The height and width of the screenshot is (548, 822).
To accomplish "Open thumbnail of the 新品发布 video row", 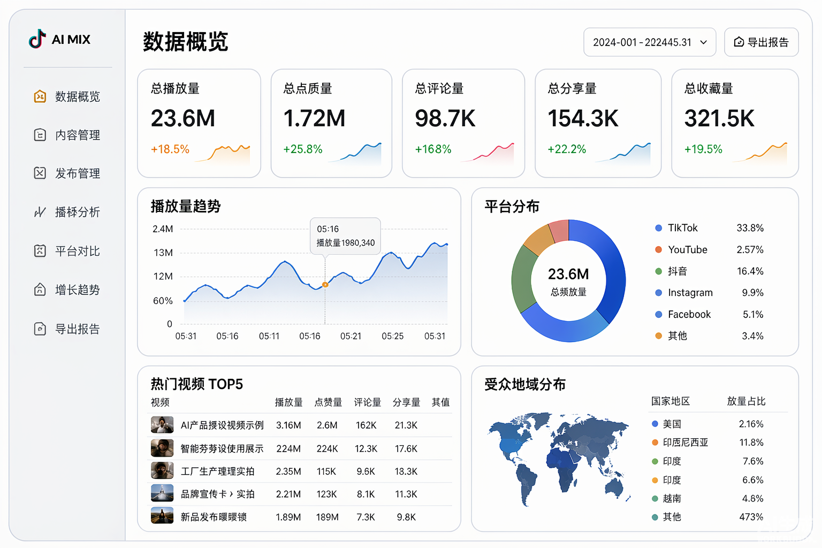I will pyautogui.click(x=162, y=516).
